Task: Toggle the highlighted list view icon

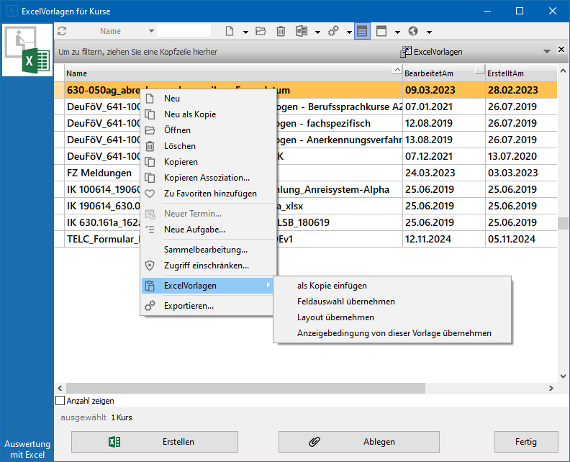Action: [362, 31]
